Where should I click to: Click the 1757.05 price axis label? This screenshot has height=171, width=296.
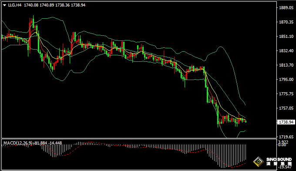pos(286,108)
